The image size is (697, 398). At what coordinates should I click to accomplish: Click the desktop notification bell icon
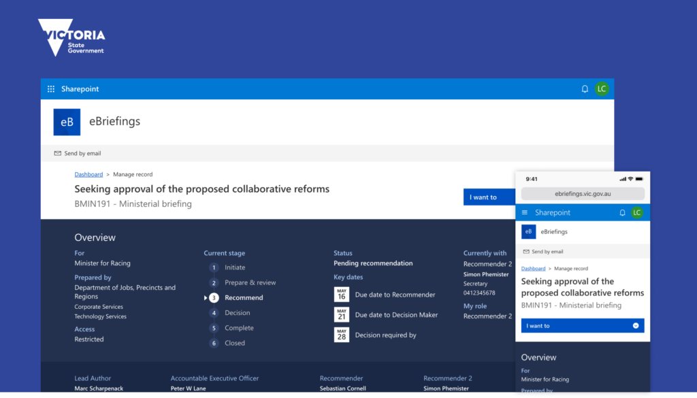tap(585, 89)
